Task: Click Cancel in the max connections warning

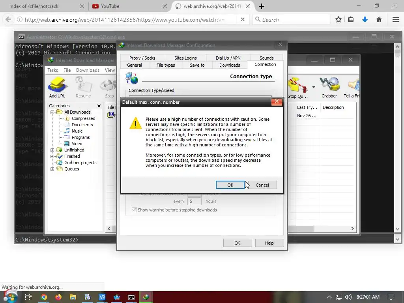Action: (x=262, y=185)
